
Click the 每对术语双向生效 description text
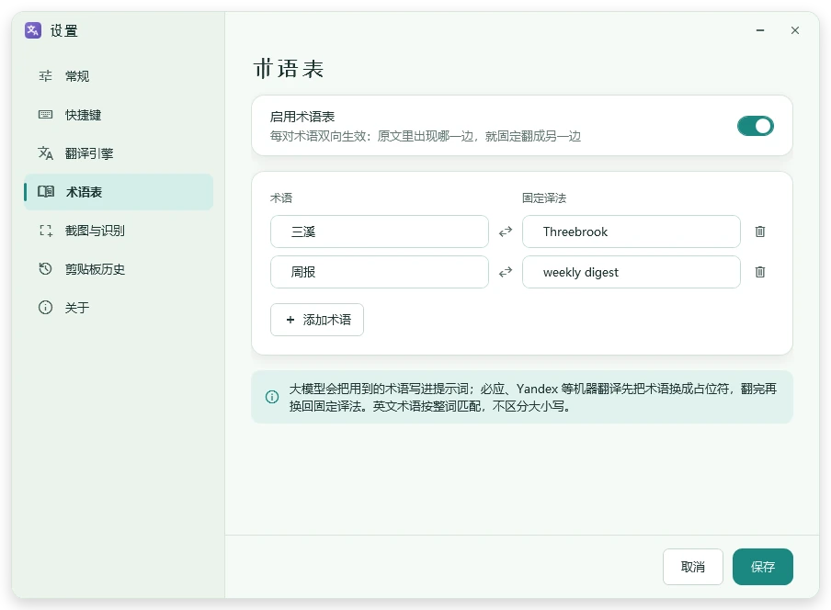point(426,137)
